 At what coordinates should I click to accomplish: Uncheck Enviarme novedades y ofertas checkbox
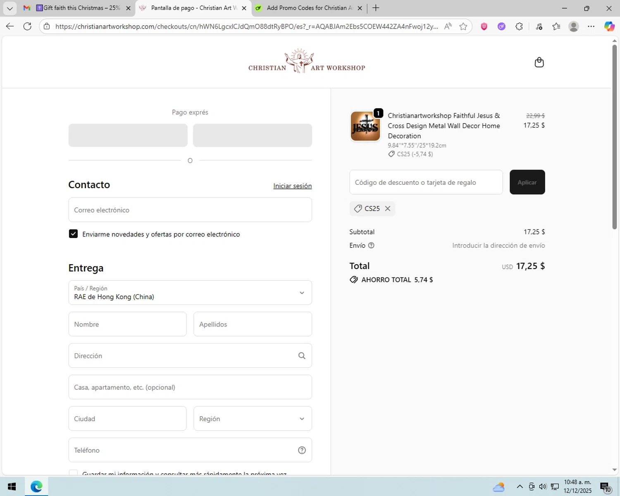[73, 234]
